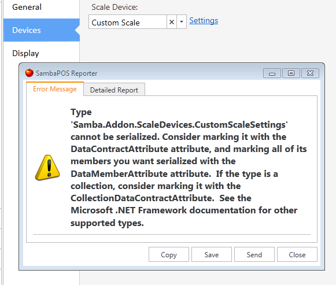Click the SambaPOS apple logo icon

[29, 73]
